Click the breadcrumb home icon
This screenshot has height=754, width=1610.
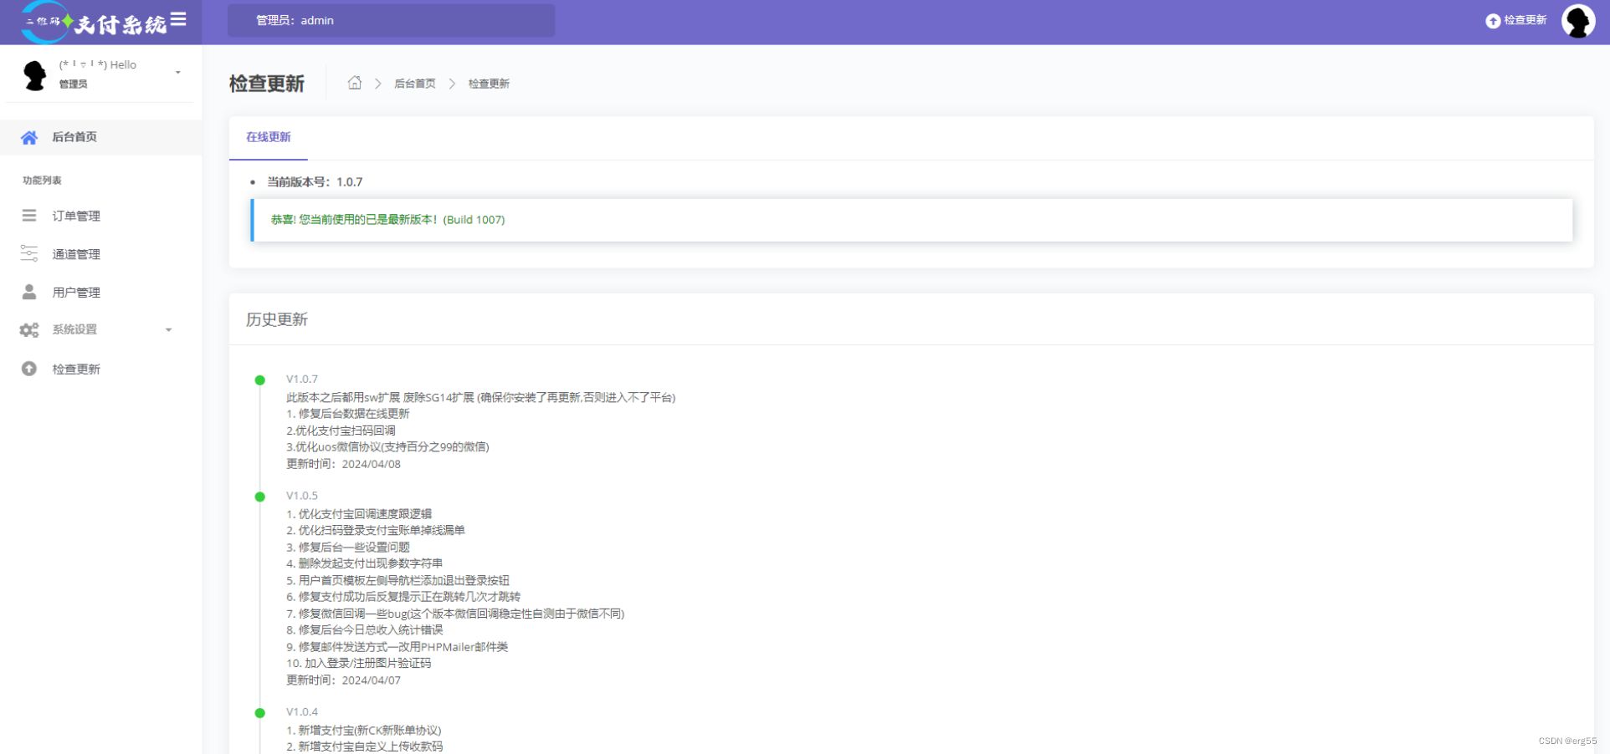click(356, 83)
